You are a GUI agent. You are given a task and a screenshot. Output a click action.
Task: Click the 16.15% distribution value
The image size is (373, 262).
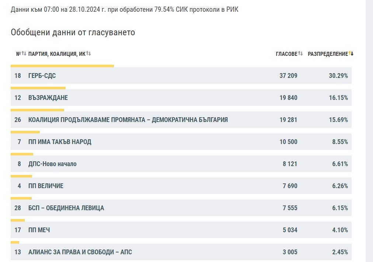(x=338, y=98)
